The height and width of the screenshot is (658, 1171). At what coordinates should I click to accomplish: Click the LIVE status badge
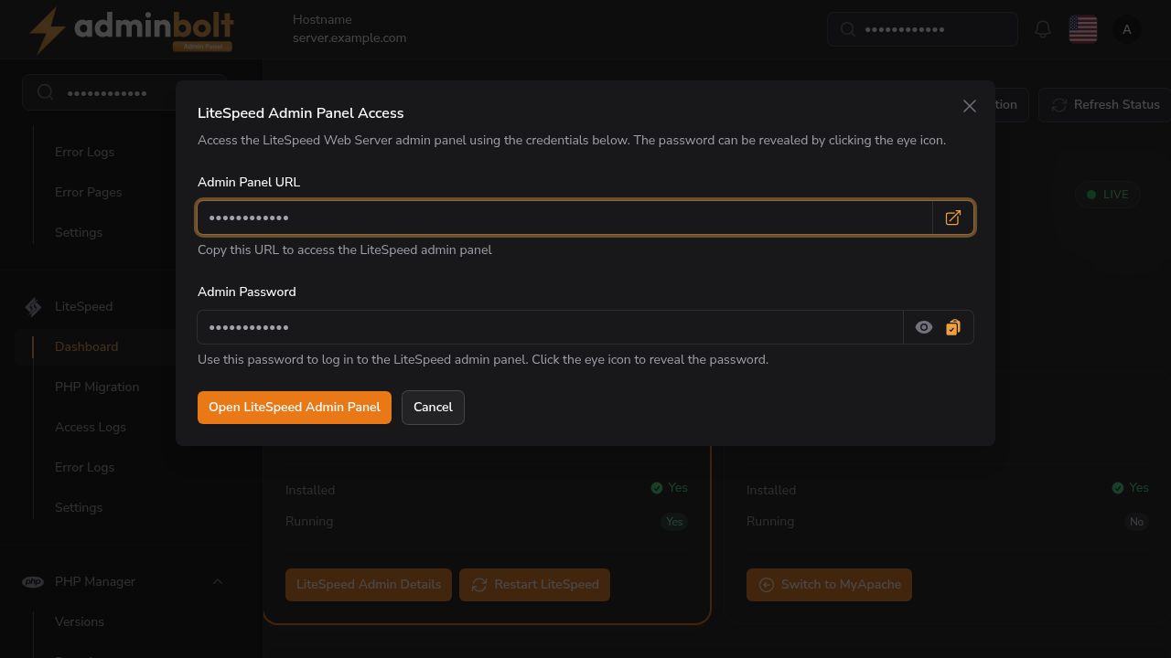point(1107,194)
